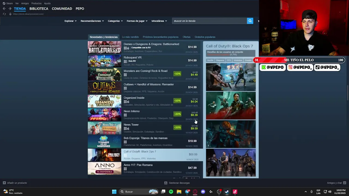This screenshot has width=349, height=196.
Task: Open Outlaws + Handful of Missions: Remaster
Action: coord(145,88)
